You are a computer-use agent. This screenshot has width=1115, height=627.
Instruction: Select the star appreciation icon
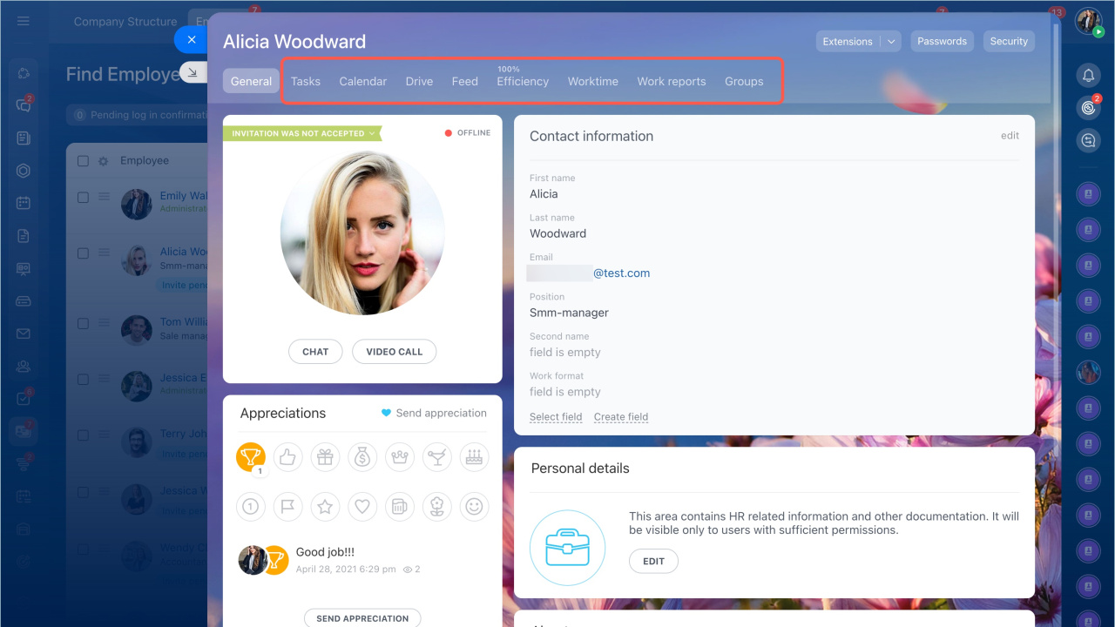[x=325, y=506]
